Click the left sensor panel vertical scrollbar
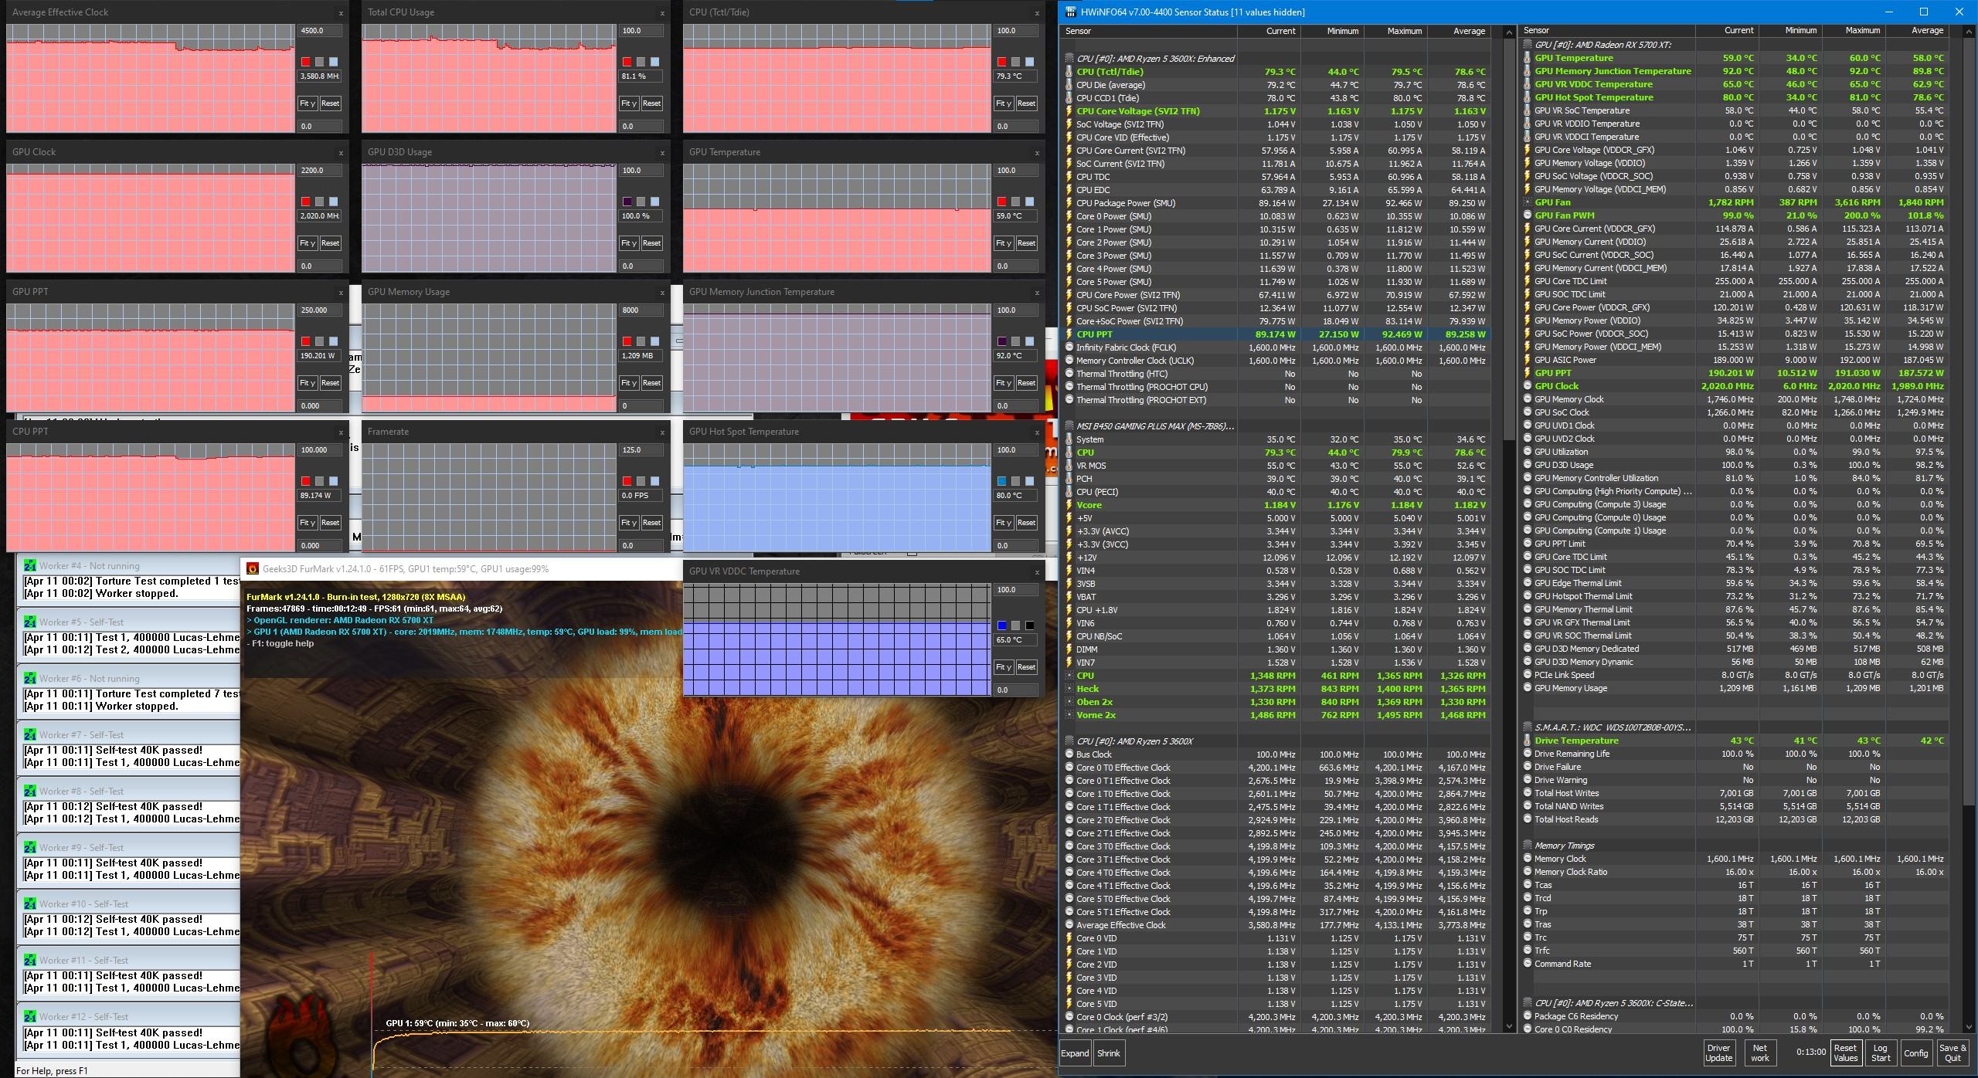The image size is (1978, 1078). tap(1509, 529)
